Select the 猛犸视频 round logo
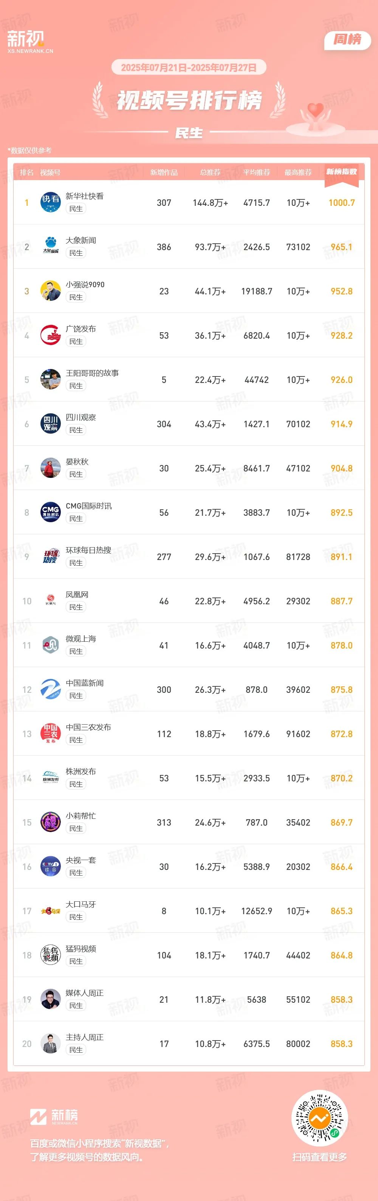The height and width of the screenshot is (1201, 378). 50,955
